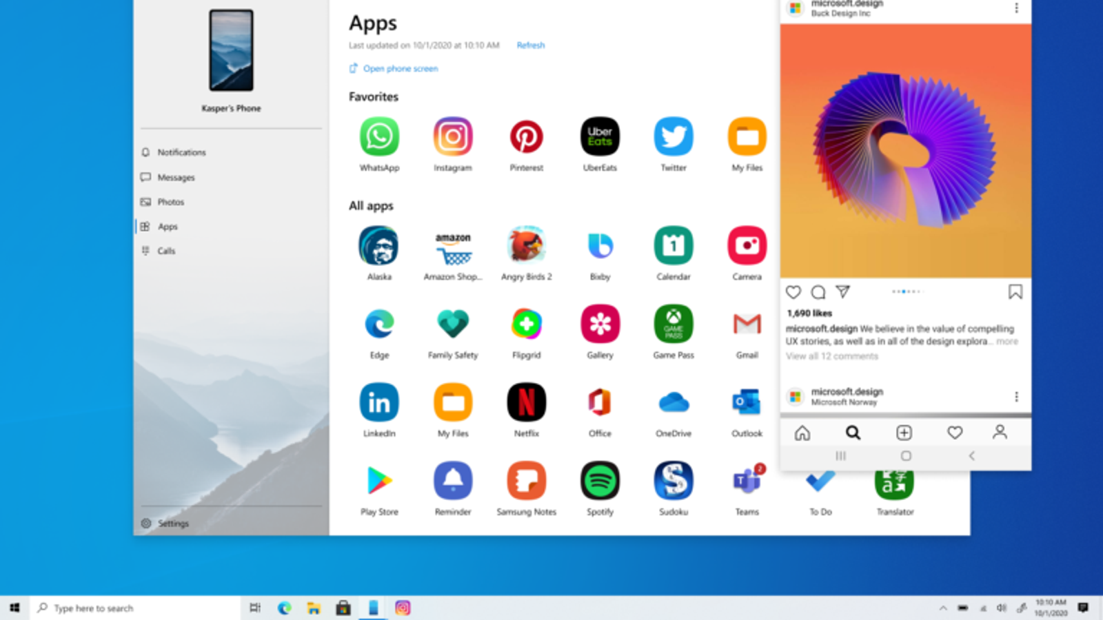Open the Office app
Image resolution: width=1103 pixels, height=620 pixels.
[x=600, y=402]
